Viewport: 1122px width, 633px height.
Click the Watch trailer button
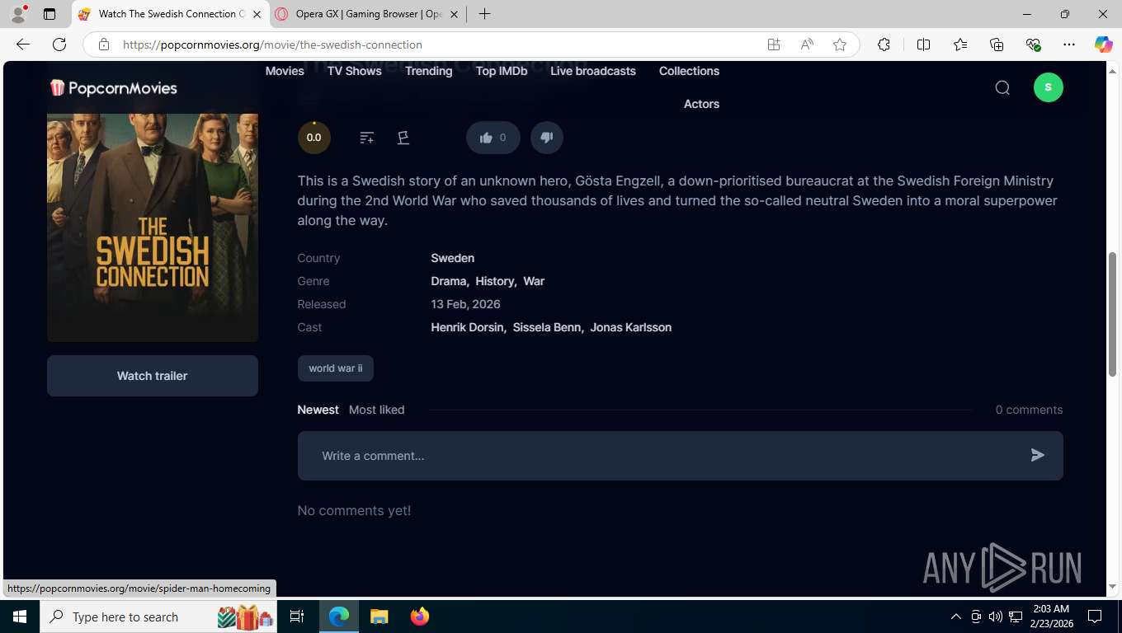(153, 376)
